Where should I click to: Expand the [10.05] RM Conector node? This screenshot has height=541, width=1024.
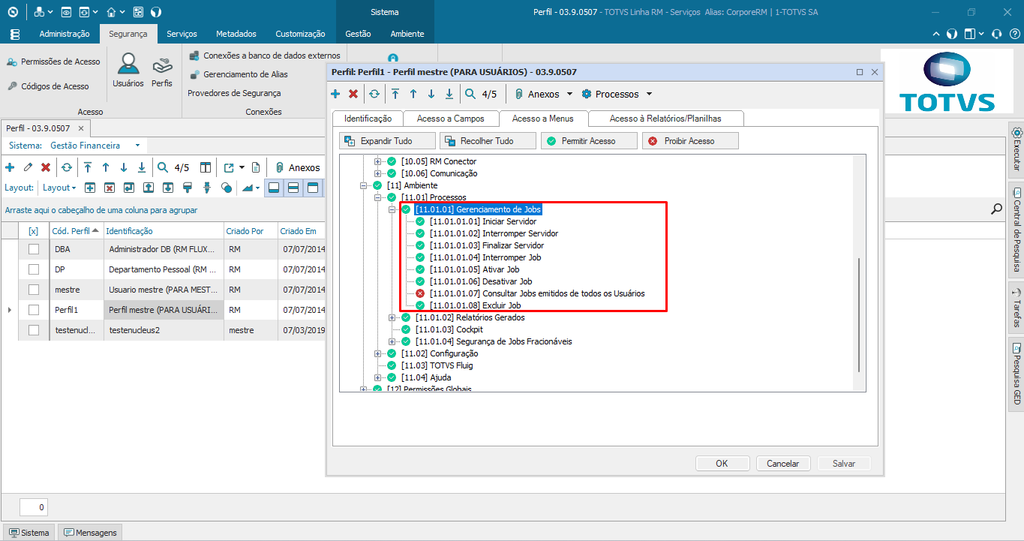(x=378, y=161)
